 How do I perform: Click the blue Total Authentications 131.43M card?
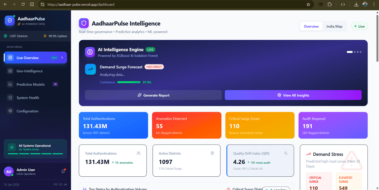[x=113, y=125]
